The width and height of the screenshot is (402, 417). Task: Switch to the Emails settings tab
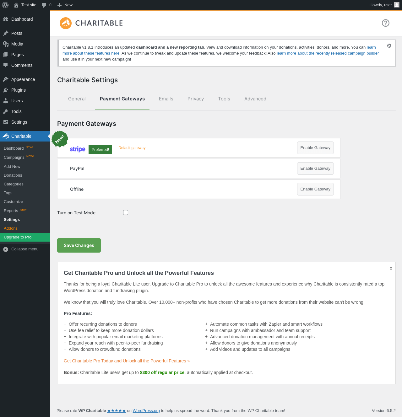pos(166,99)
